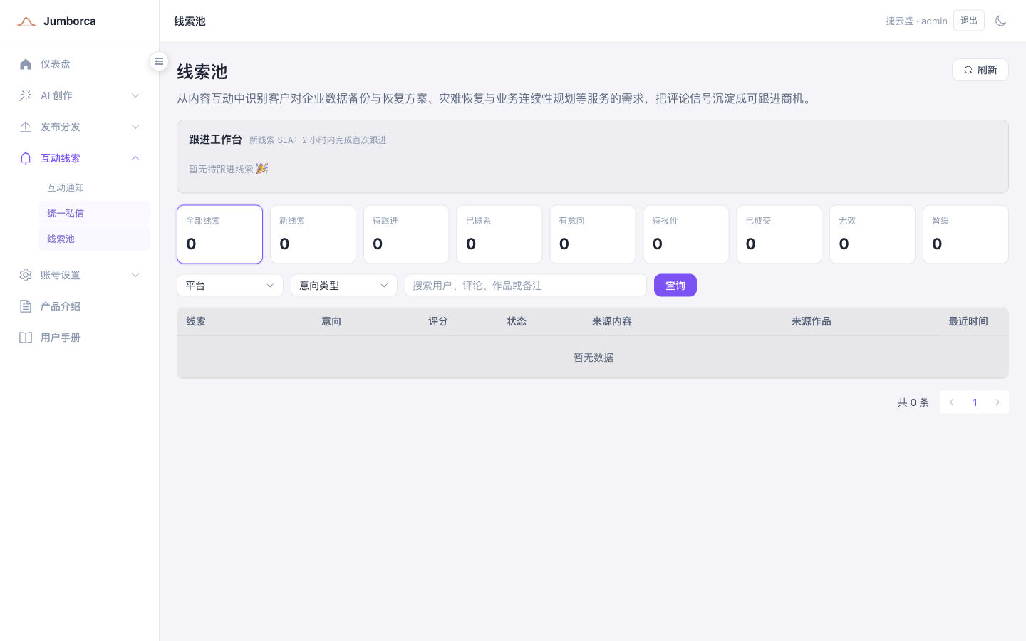Click the 评分 column header
Image resolution: width=1026 pixels, height=641 pixels.
coord(438,321)
